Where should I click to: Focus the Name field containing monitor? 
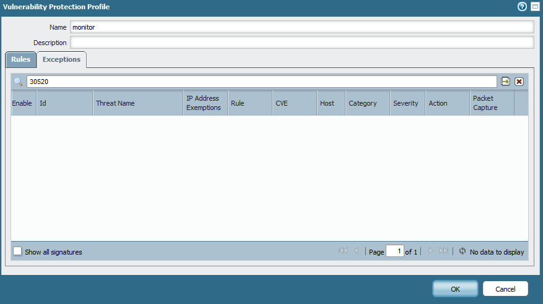click(x=302, y=27)
